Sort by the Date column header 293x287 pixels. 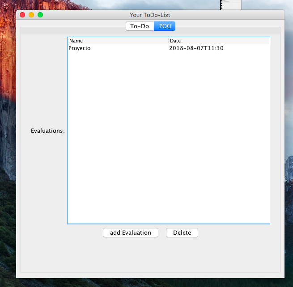click(218, 41)
